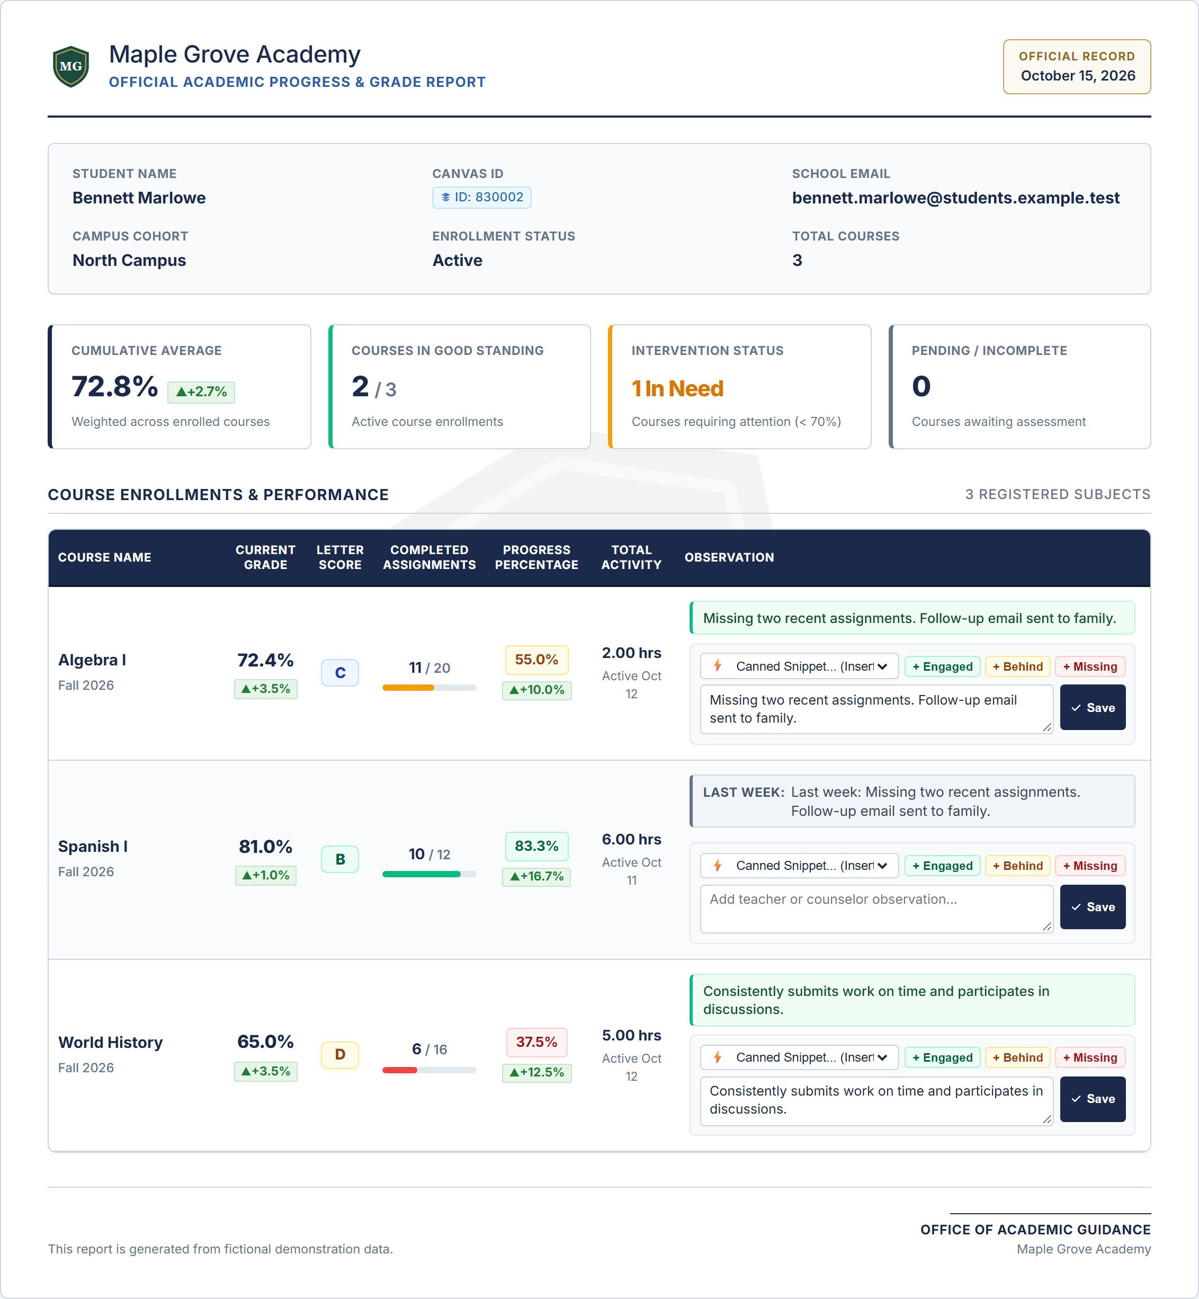This screenshot has width=1199, height=1299.
Task: Add the Behind tag to Algebra I
Action: click(x=1017, y=666)
